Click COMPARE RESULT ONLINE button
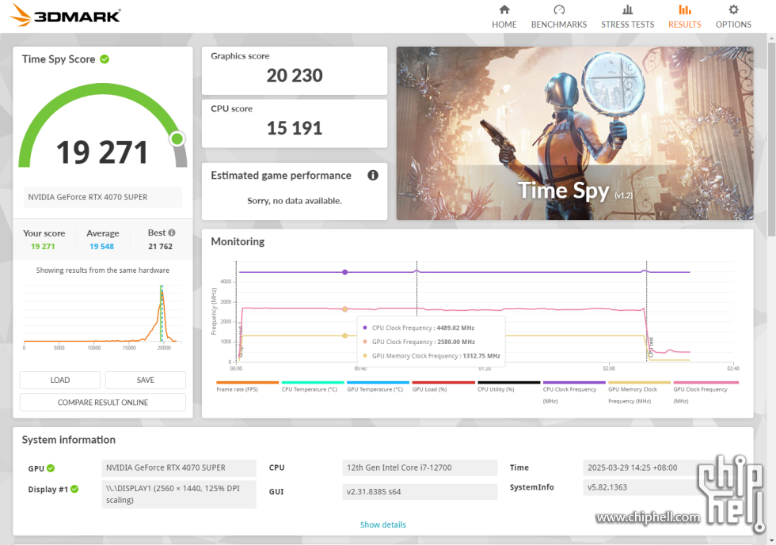The height and width of the screenshot is (545, 776). coord(103,402)
